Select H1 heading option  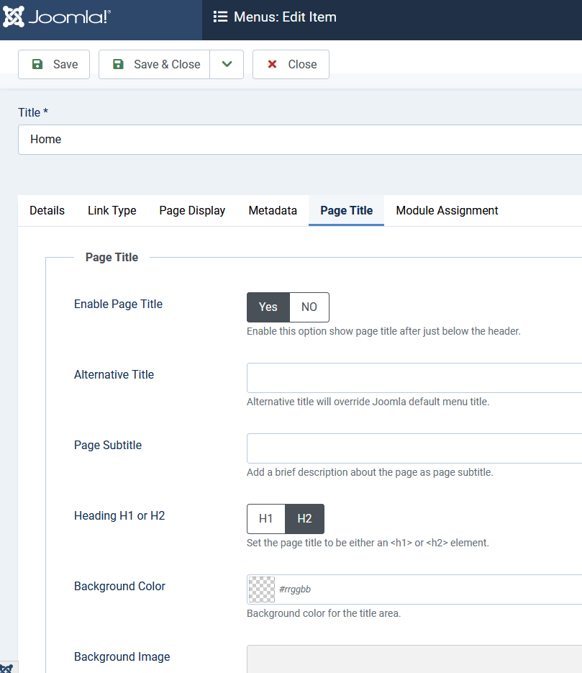pyautogui.click(x=266, y=518)
